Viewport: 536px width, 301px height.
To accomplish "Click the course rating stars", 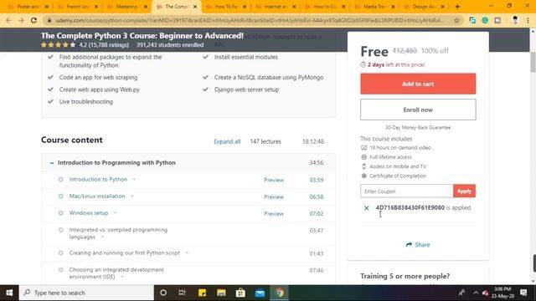I will 58,44.
